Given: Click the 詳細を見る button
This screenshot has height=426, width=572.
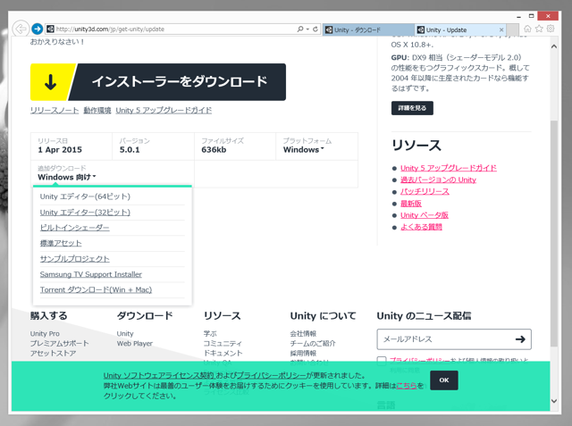Looking at the screenshot, I should 412,108.
